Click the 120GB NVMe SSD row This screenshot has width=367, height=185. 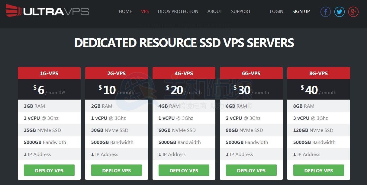point(319,130)
